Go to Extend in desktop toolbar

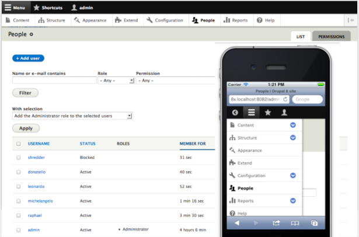(x=127, y=20)
